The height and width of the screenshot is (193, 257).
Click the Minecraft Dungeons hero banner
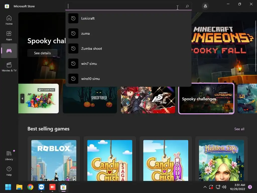coord(223,47)
